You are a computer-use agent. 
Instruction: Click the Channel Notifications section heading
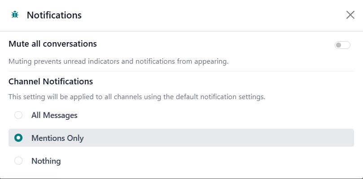point(51,82)
